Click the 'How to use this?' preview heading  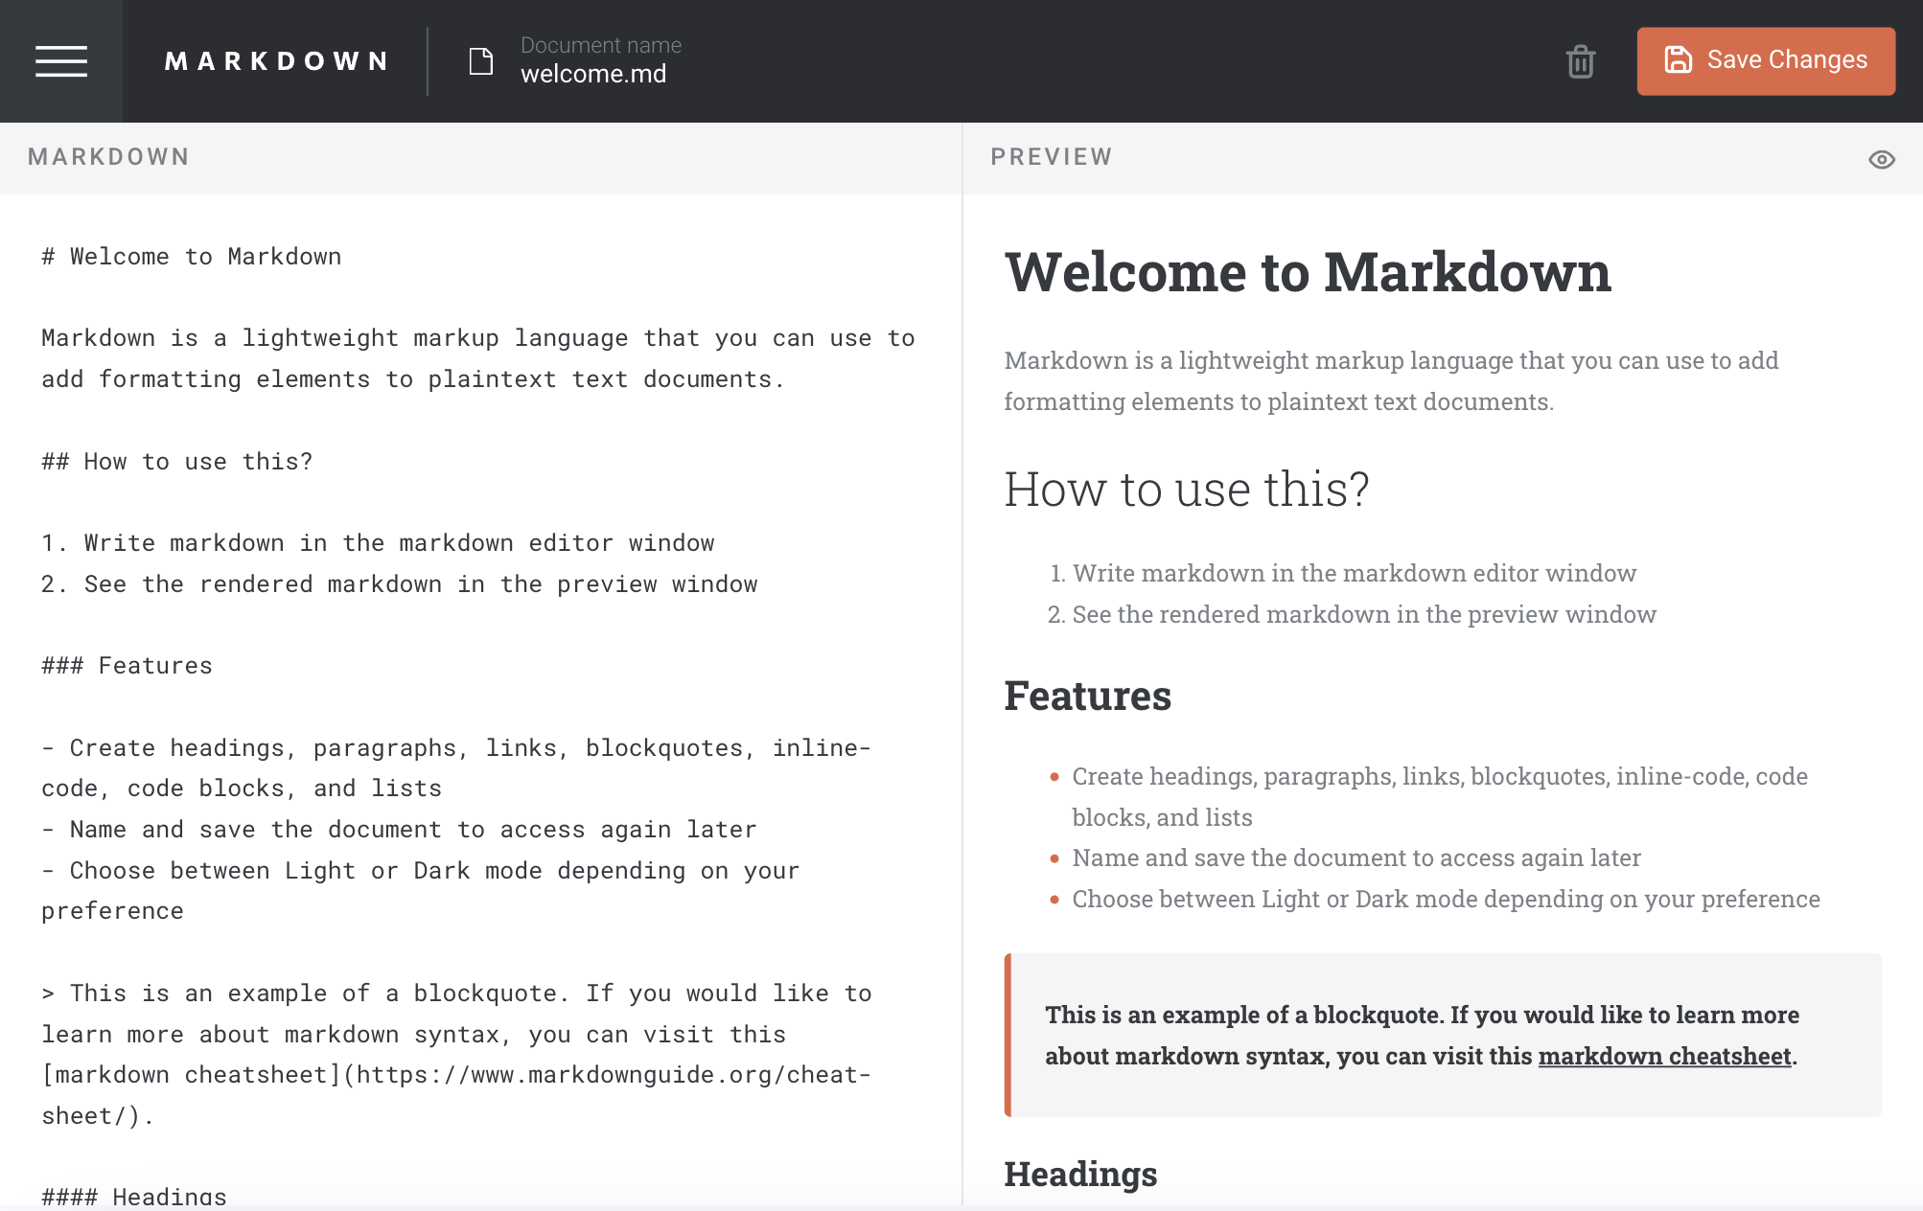(x=1187, y=490)
